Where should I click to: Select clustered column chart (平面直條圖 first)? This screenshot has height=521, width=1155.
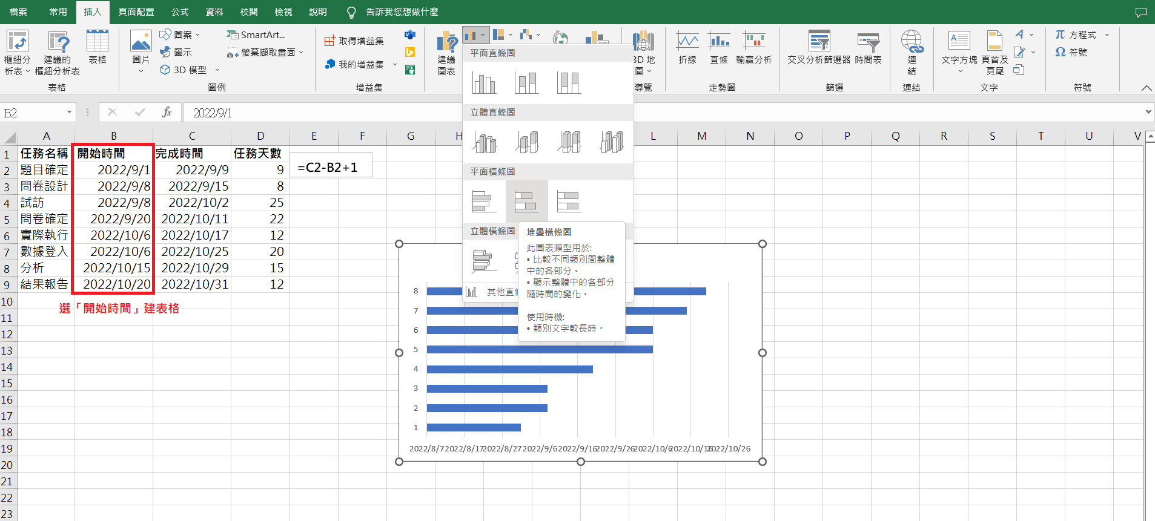(484, 82)
